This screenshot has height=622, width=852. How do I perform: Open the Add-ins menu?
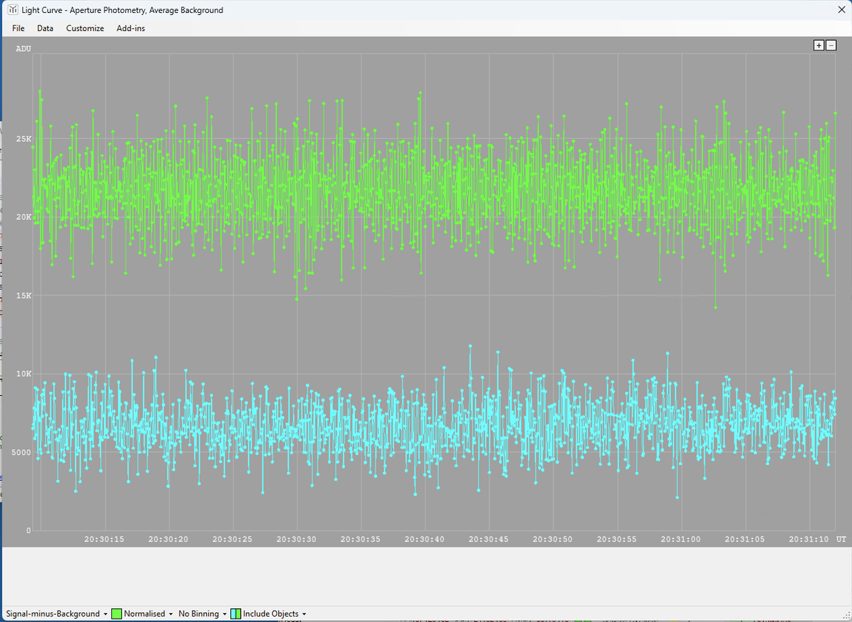click(x=131, y=28)
